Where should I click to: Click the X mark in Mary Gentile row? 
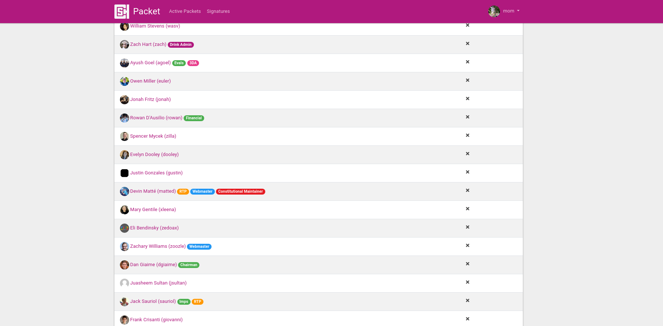tap(468, 209)
